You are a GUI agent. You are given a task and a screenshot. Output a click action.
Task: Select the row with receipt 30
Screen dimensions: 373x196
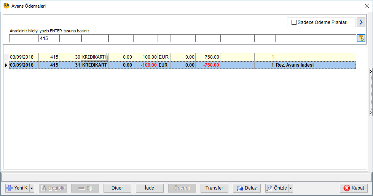click(182, 57)
